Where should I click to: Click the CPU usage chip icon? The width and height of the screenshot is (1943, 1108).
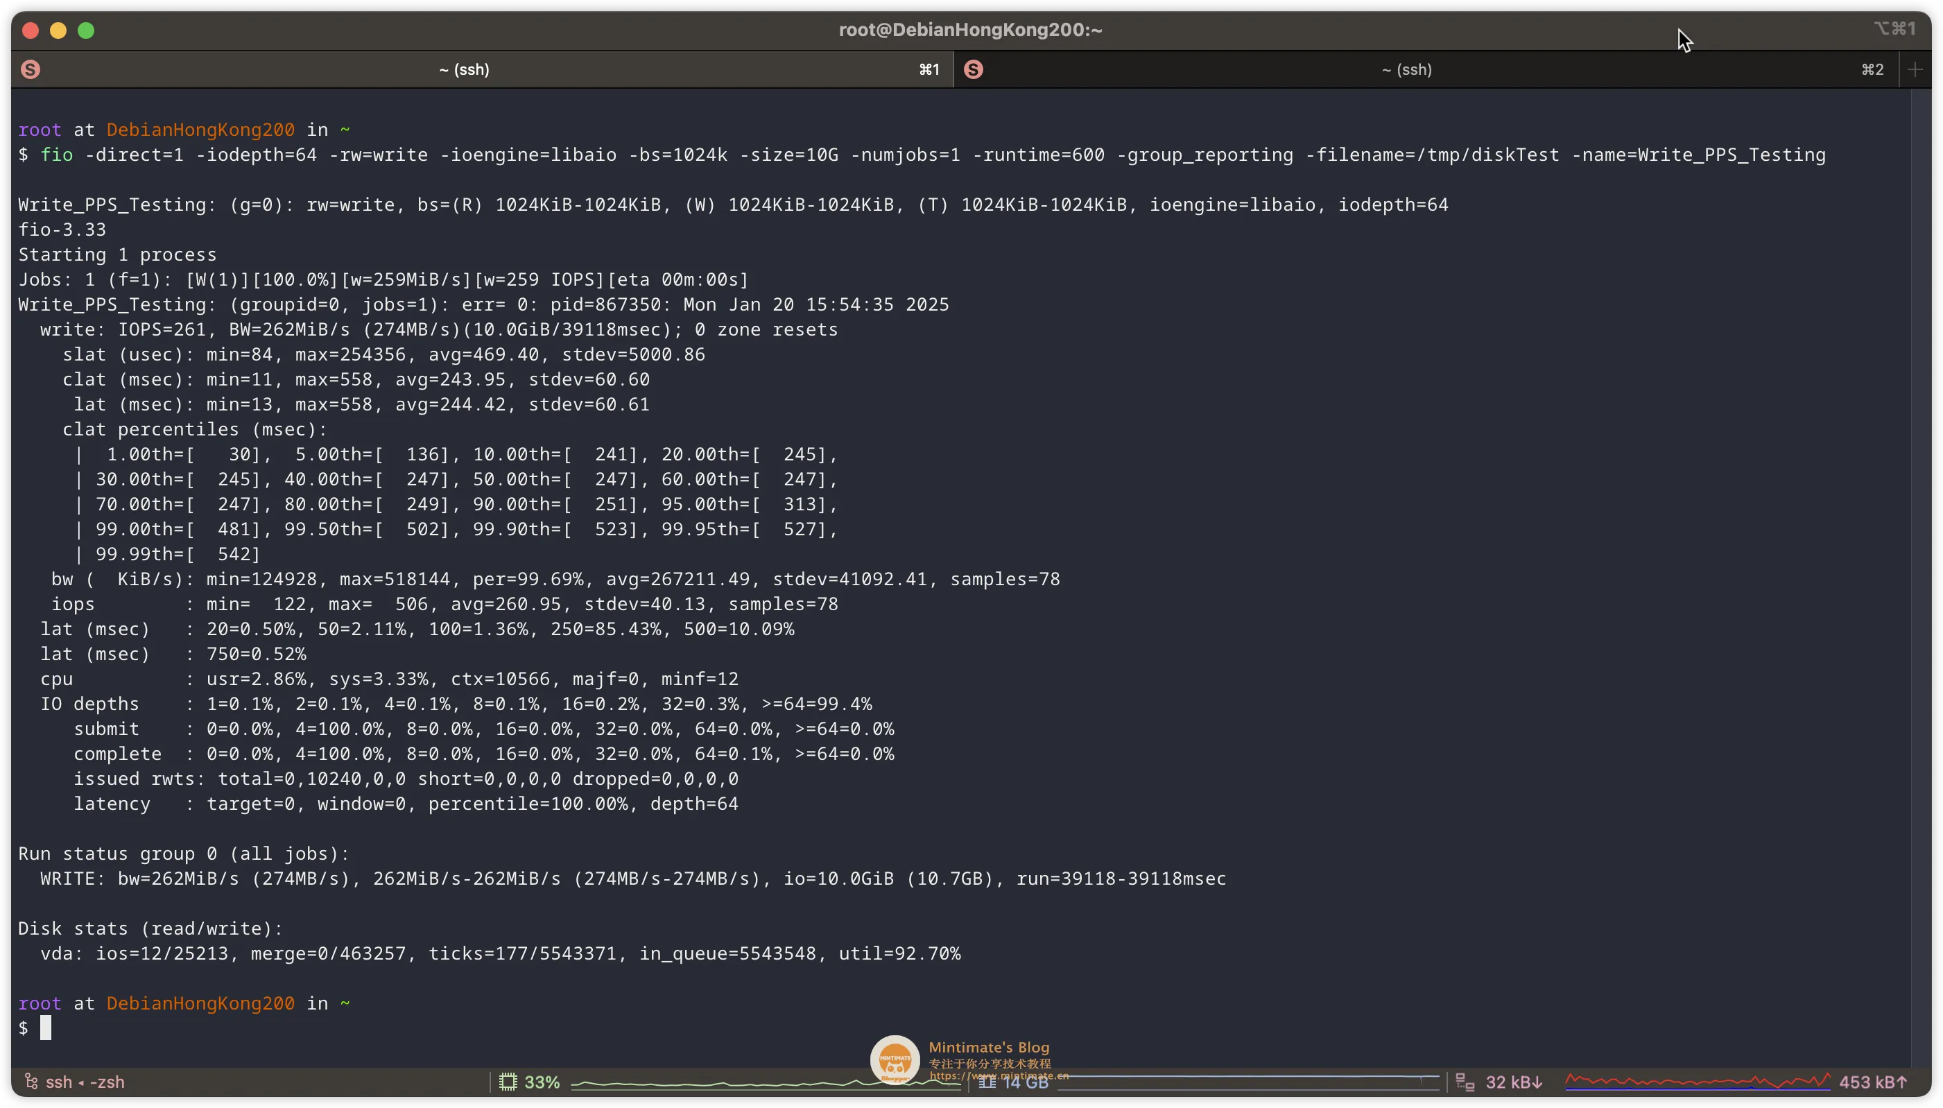(x=508, y=1082)
